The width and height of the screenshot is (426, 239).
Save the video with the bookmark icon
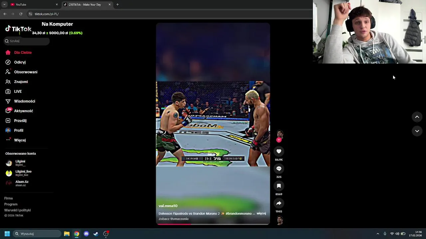tap(279, 186)
